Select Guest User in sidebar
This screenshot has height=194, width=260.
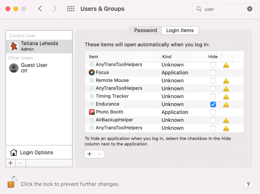pos(39,68)
